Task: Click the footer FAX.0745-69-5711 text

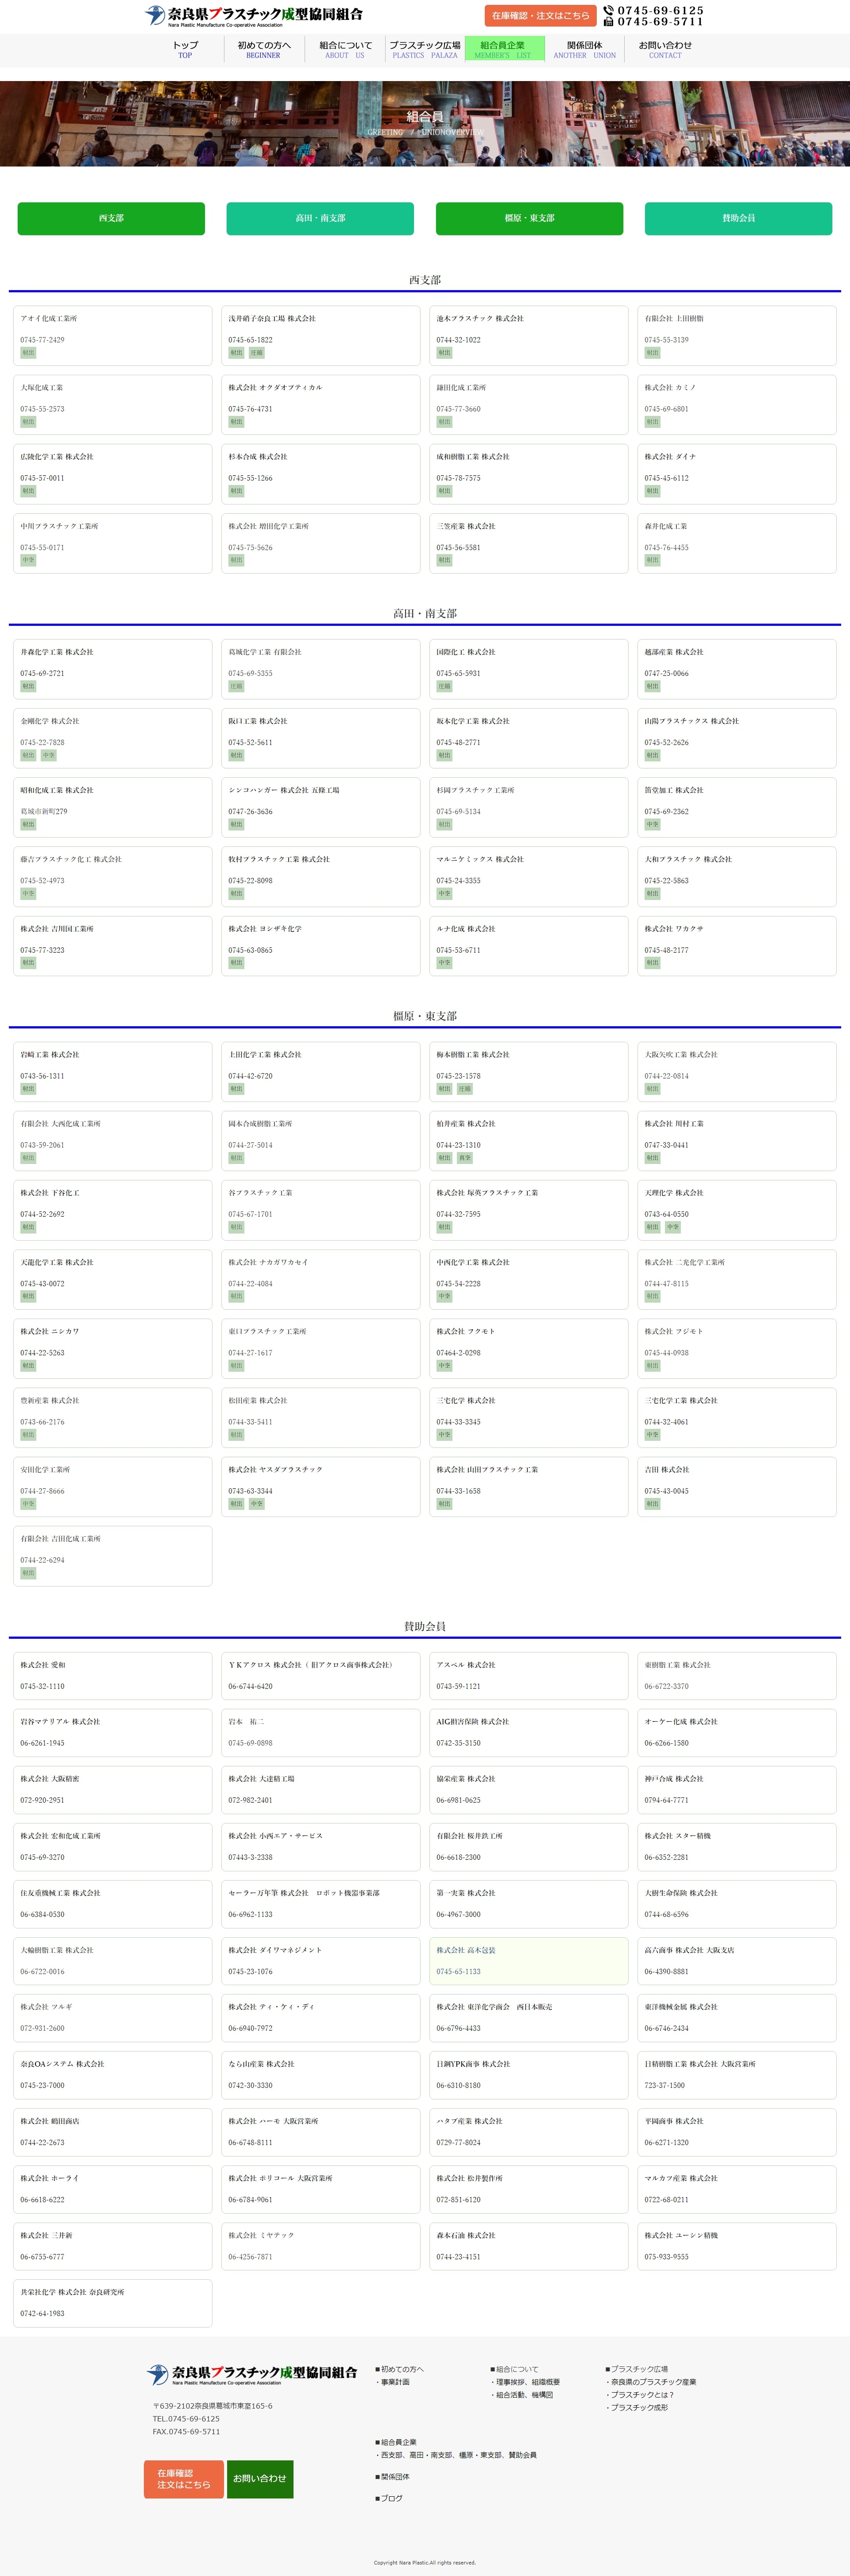Action: pyautogui.click(x=186, y=2432)
